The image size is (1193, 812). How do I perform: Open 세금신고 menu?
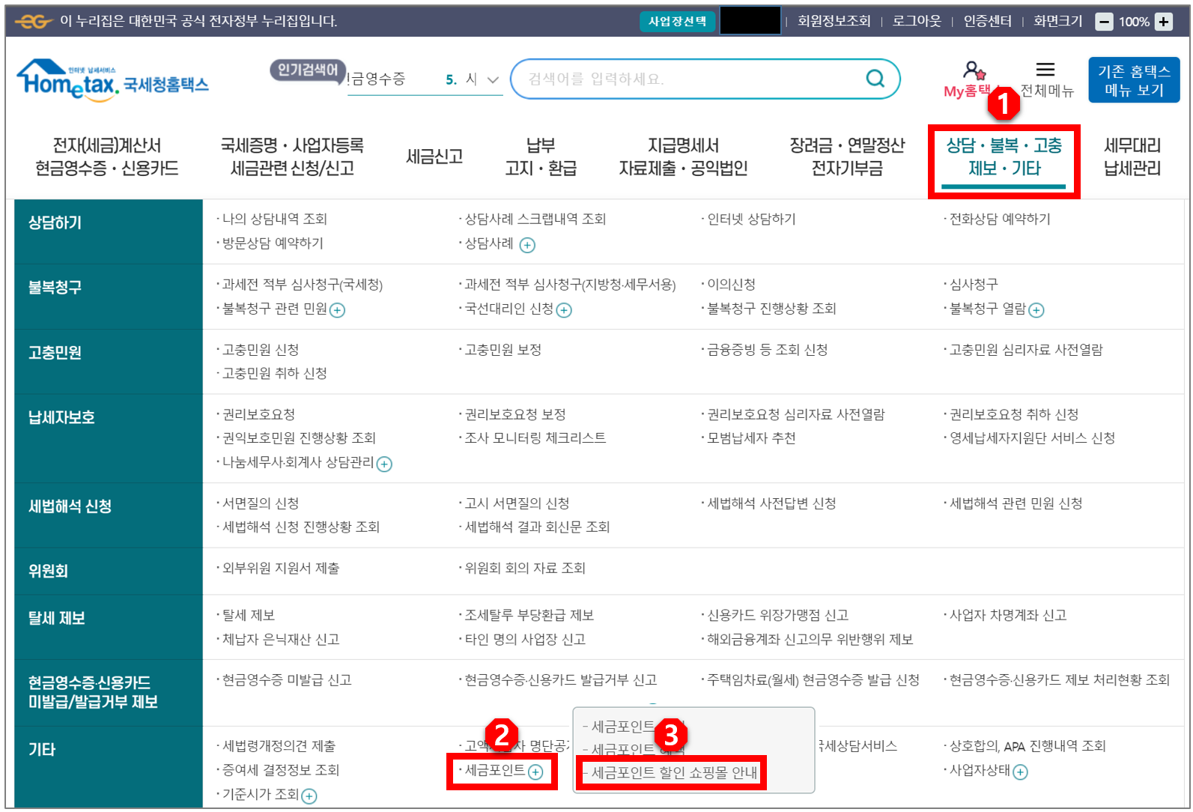pyautogui.click(x=434, y=157)
